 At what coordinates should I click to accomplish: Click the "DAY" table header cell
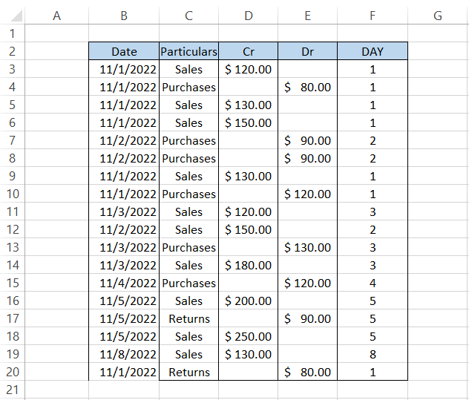click(x=372, y=51)
